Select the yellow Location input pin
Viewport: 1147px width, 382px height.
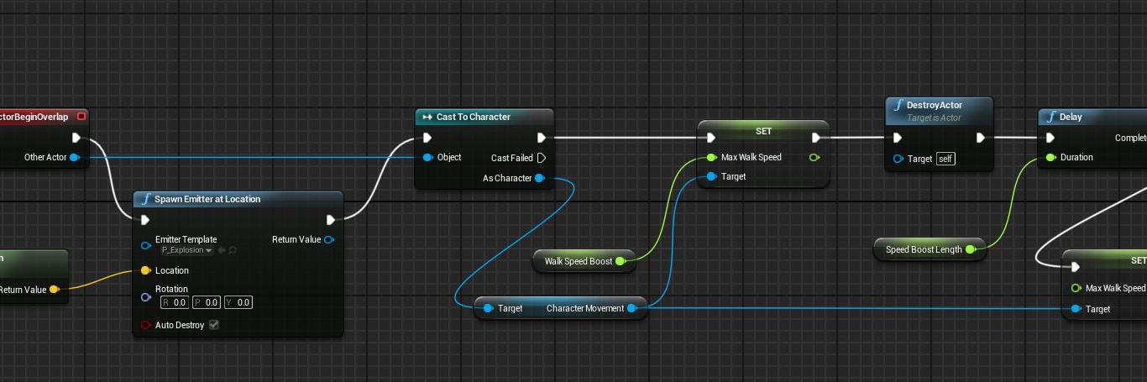(146, 270)
